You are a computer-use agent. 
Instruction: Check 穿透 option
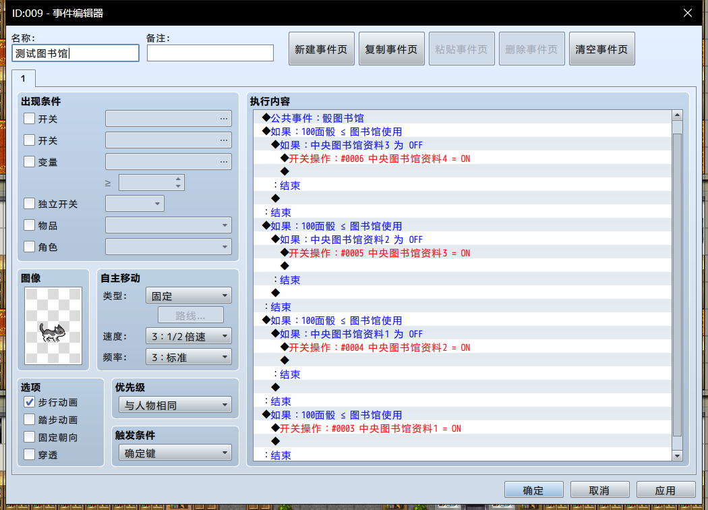30,455
